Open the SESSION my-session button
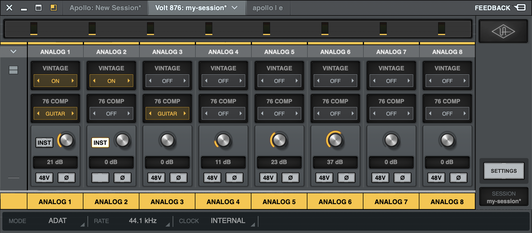Image resolution: width=532 pixels, height=233 pixels. 504,197
